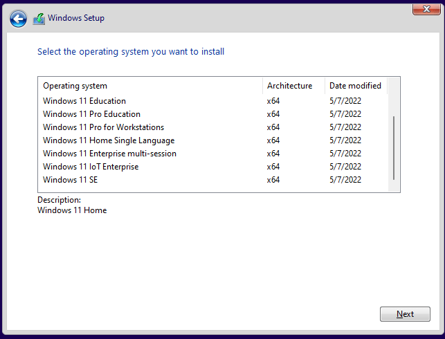Image resolution: width=445 pixels, height=339 pixels.
Task: Click the x64 architecture of Windows 11 SE
Action: [273, 180]
